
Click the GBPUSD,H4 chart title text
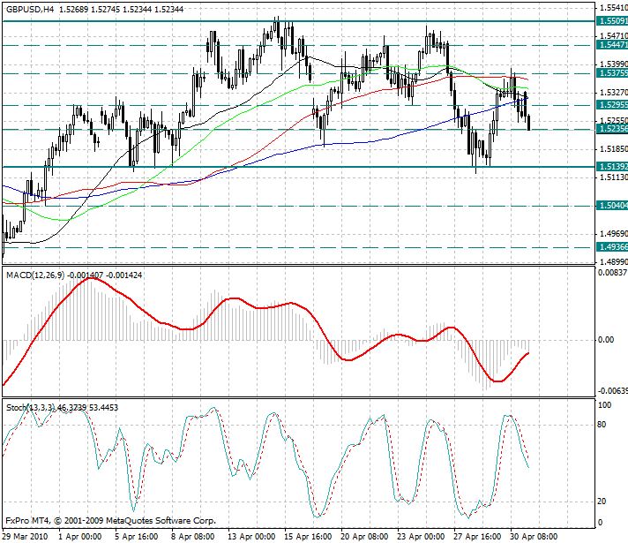[30, 9]
